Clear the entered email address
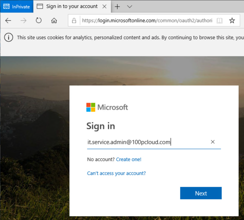Viewport: 244px width, 220px height. coord(212,142)
